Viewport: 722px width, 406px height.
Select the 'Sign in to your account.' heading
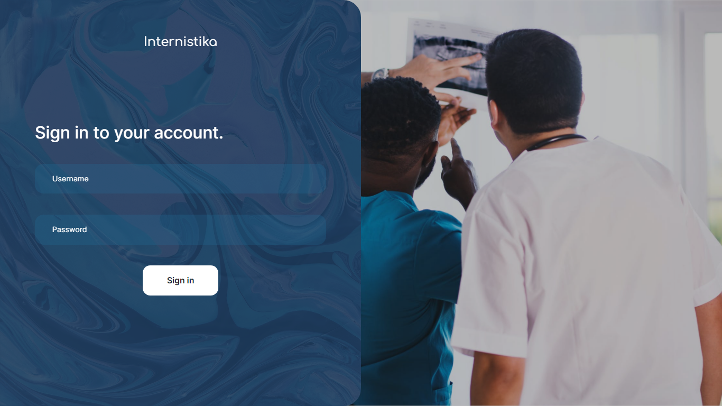coord(129,132)
